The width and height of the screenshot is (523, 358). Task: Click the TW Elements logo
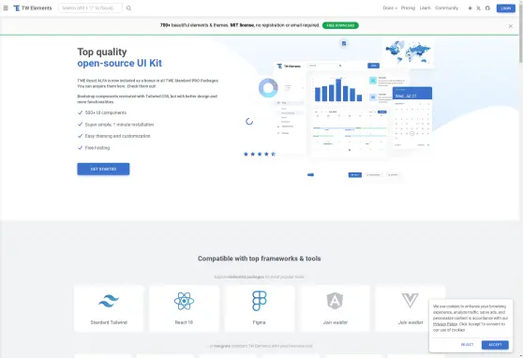coord(33,8)
